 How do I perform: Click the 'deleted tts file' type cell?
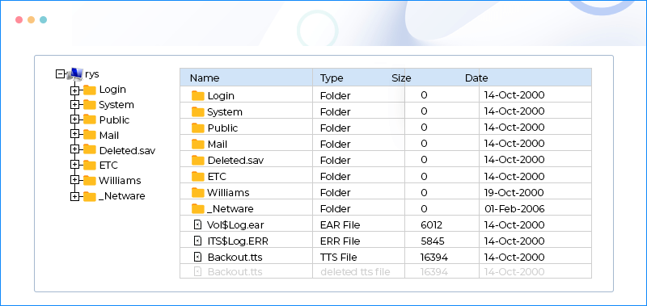click(x=355, y=272)
